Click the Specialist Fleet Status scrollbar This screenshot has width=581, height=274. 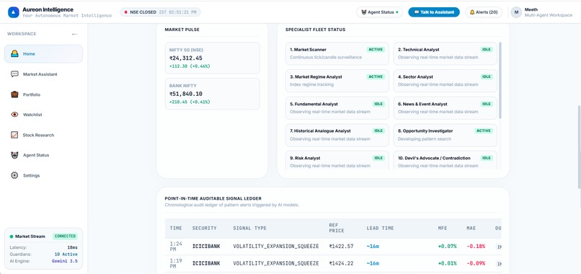coord(500,81)
